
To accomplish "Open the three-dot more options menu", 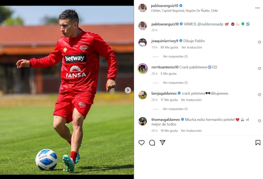I will coord(257,8).
